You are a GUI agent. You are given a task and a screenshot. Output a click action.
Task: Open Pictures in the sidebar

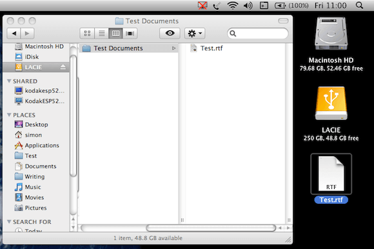pyautogui.click(x=30, y=208)
